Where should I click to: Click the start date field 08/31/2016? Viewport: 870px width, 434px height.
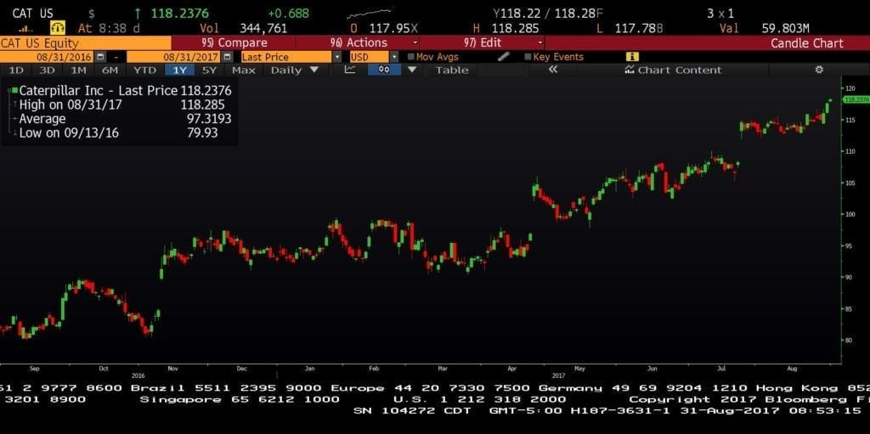click(x=48, y=57)
